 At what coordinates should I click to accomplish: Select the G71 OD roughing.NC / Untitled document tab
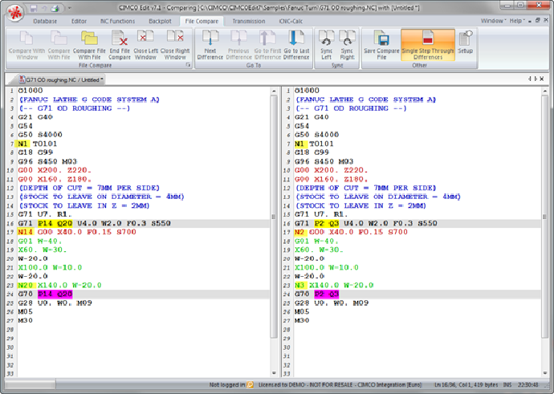pyautogui.click(x=60, y=79)
